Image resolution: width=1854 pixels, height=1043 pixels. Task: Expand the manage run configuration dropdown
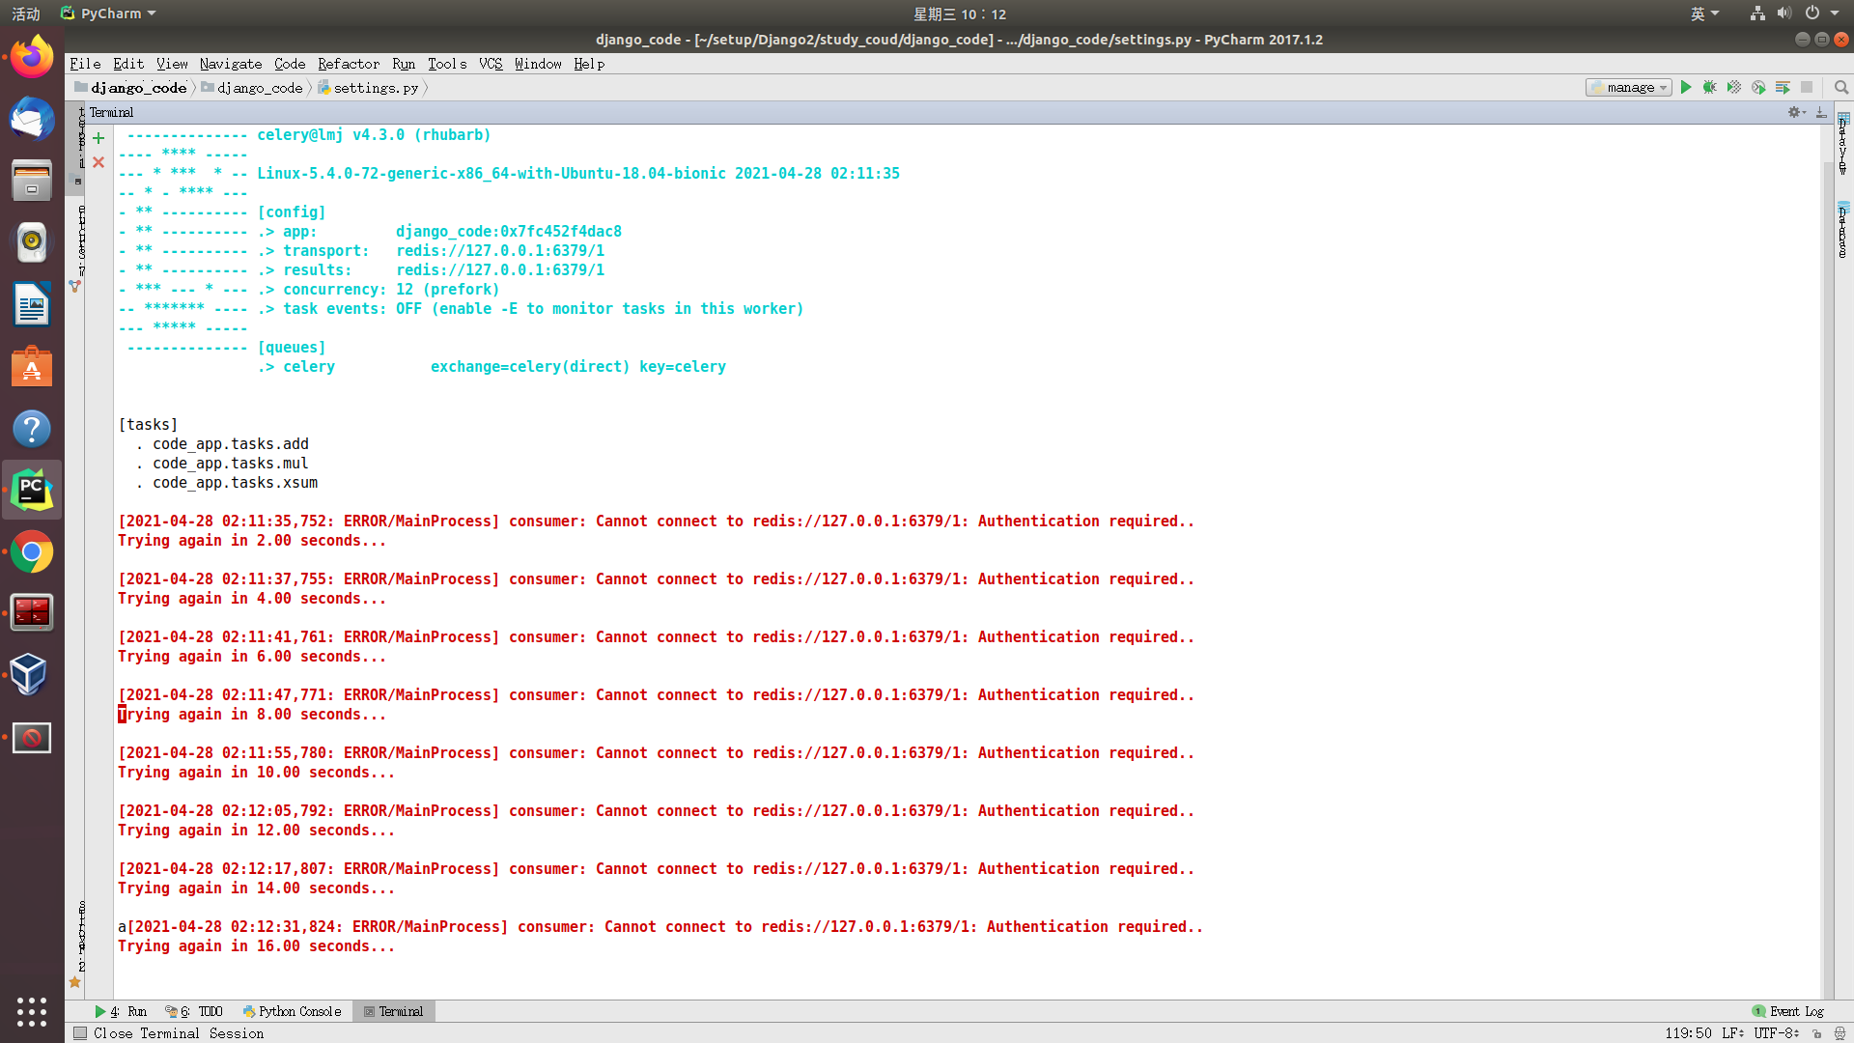(x=1629, y=87)
